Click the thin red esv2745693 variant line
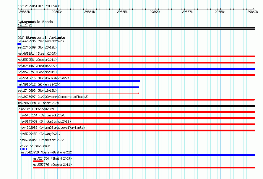Viewport: 263px width, 179px height. click(x=78, y=93)
